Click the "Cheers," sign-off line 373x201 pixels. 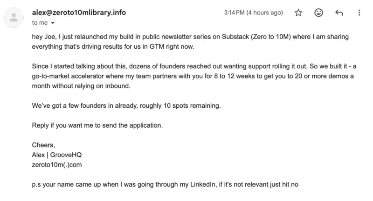(43, 145)
